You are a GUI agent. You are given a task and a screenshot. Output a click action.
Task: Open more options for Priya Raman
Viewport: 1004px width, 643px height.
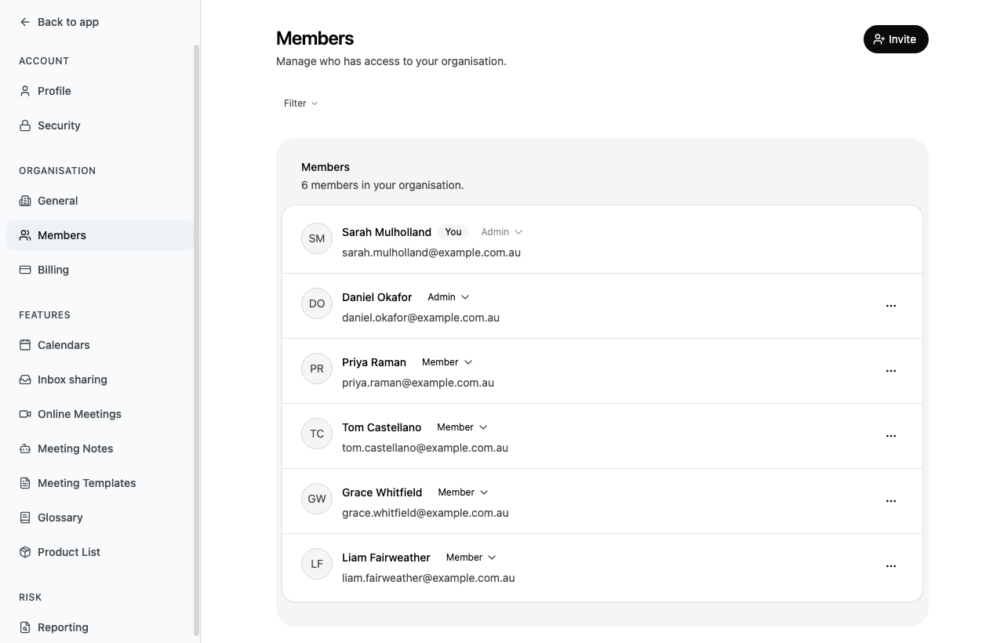[x=891, y=371]
